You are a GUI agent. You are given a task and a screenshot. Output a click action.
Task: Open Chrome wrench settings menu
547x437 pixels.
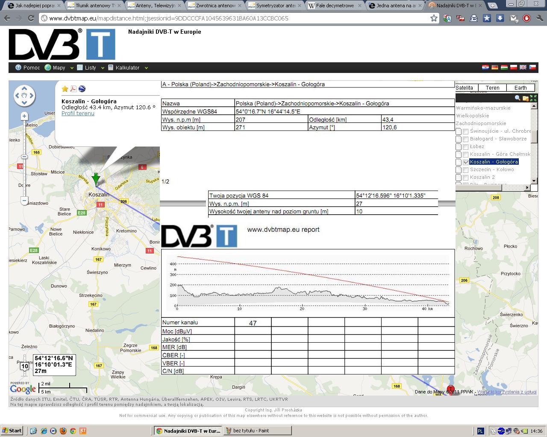tap(540, 18)
